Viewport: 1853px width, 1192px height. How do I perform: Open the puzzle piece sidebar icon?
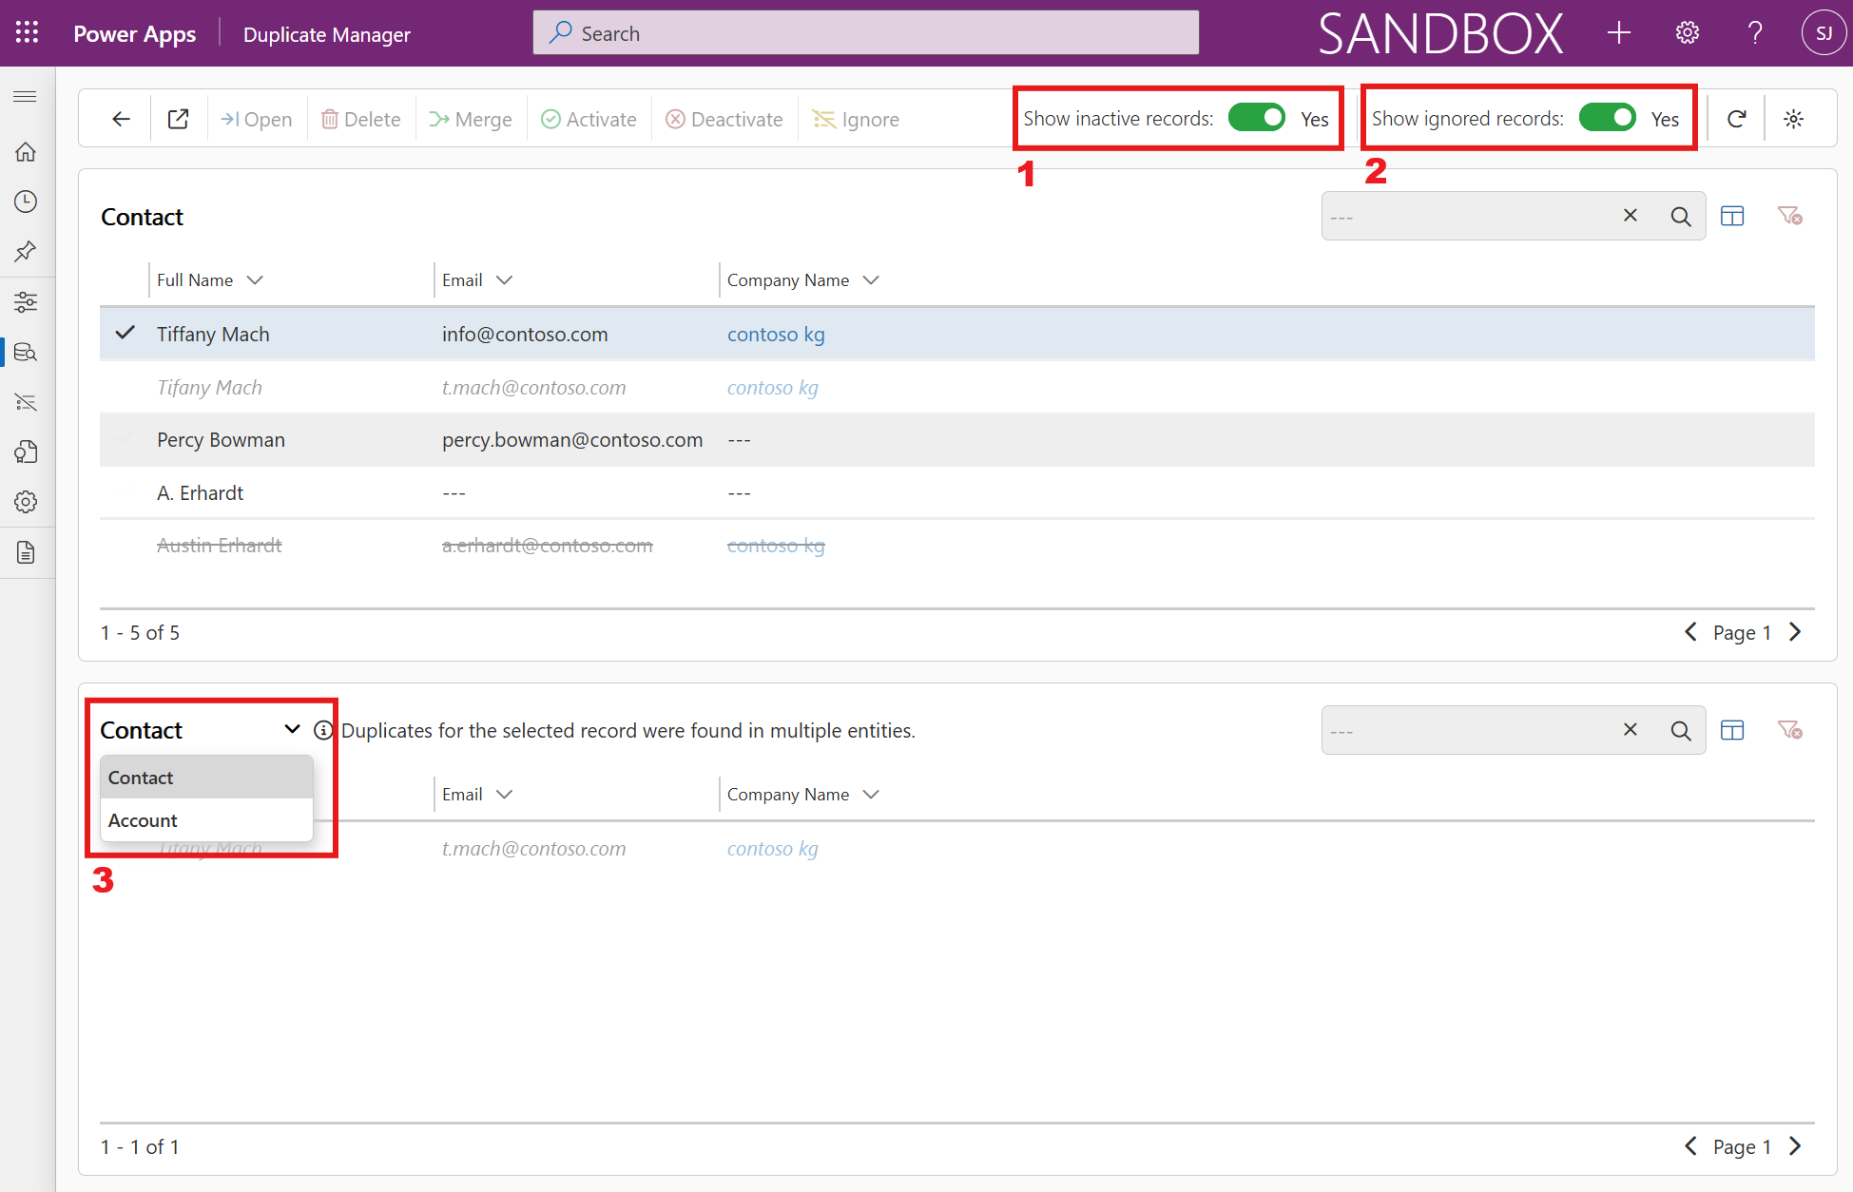pyautogui.click(x=26, y=452)
